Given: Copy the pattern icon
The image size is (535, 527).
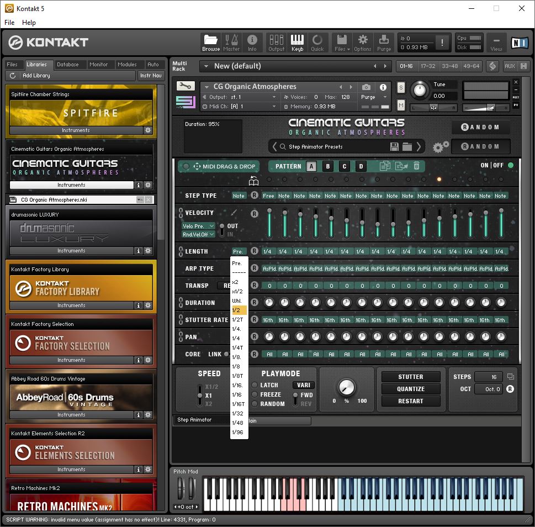Looking at the screenshot, I should [385, 166].
